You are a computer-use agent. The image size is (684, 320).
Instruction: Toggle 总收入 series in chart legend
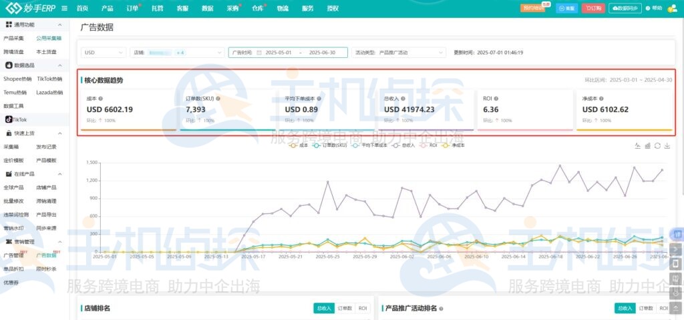pos(404,145)
